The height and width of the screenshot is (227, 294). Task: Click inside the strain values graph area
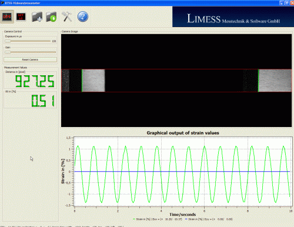click(x=182, y=172)
